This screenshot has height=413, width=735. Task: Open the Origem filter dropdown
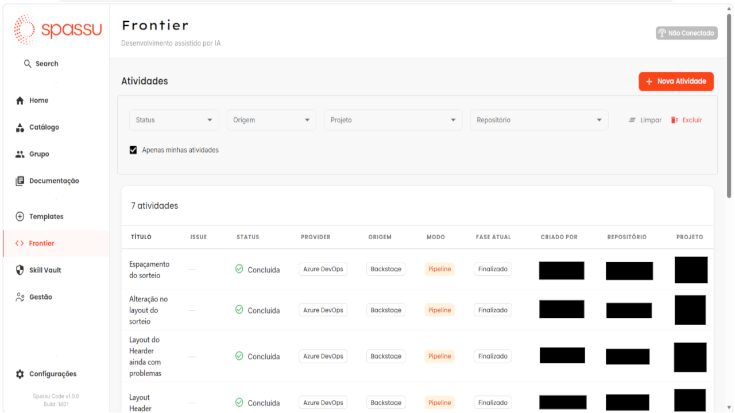click(271, 120)
